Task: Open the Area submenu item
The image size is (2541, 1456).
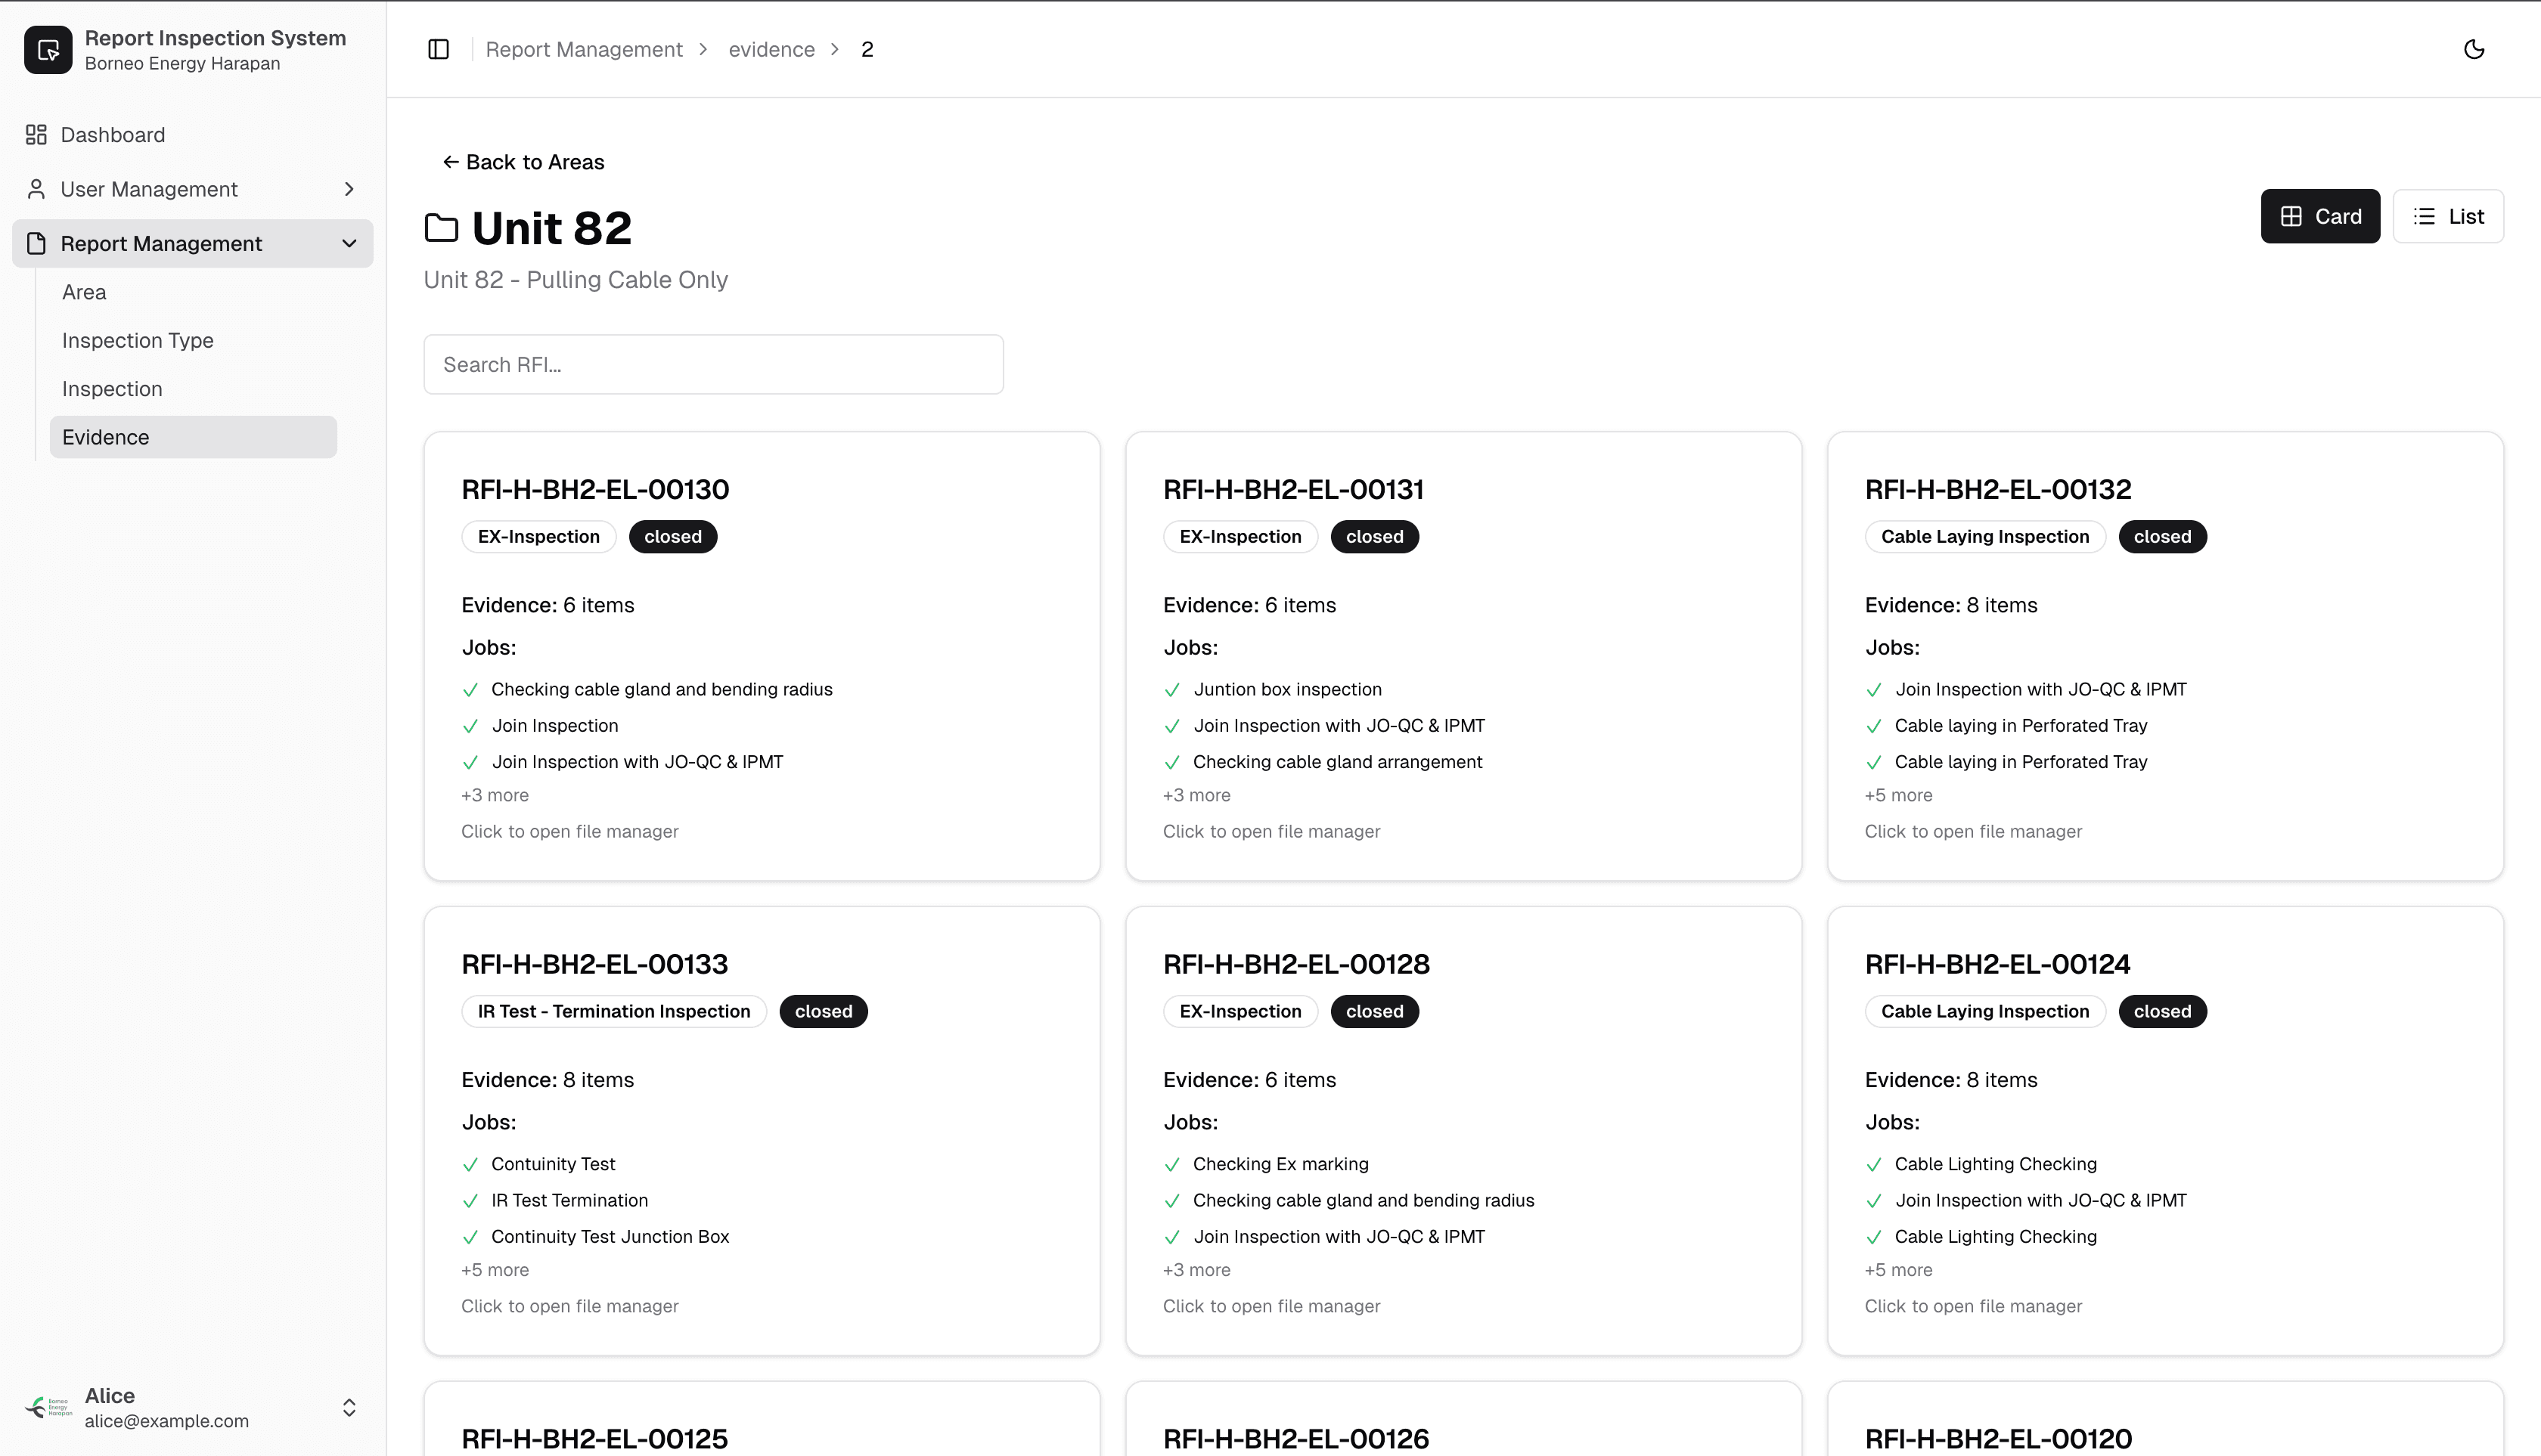Action: point(193,292)
